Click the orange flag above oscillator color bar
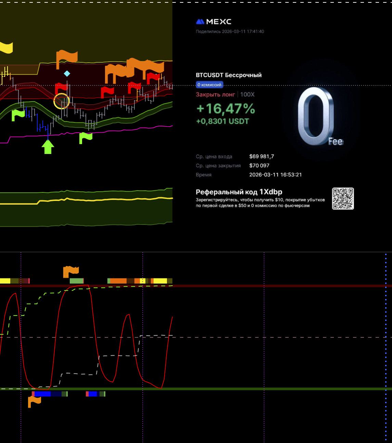This screenshot has height=443, width=392. pyautogui.click(x=71, y=271)
